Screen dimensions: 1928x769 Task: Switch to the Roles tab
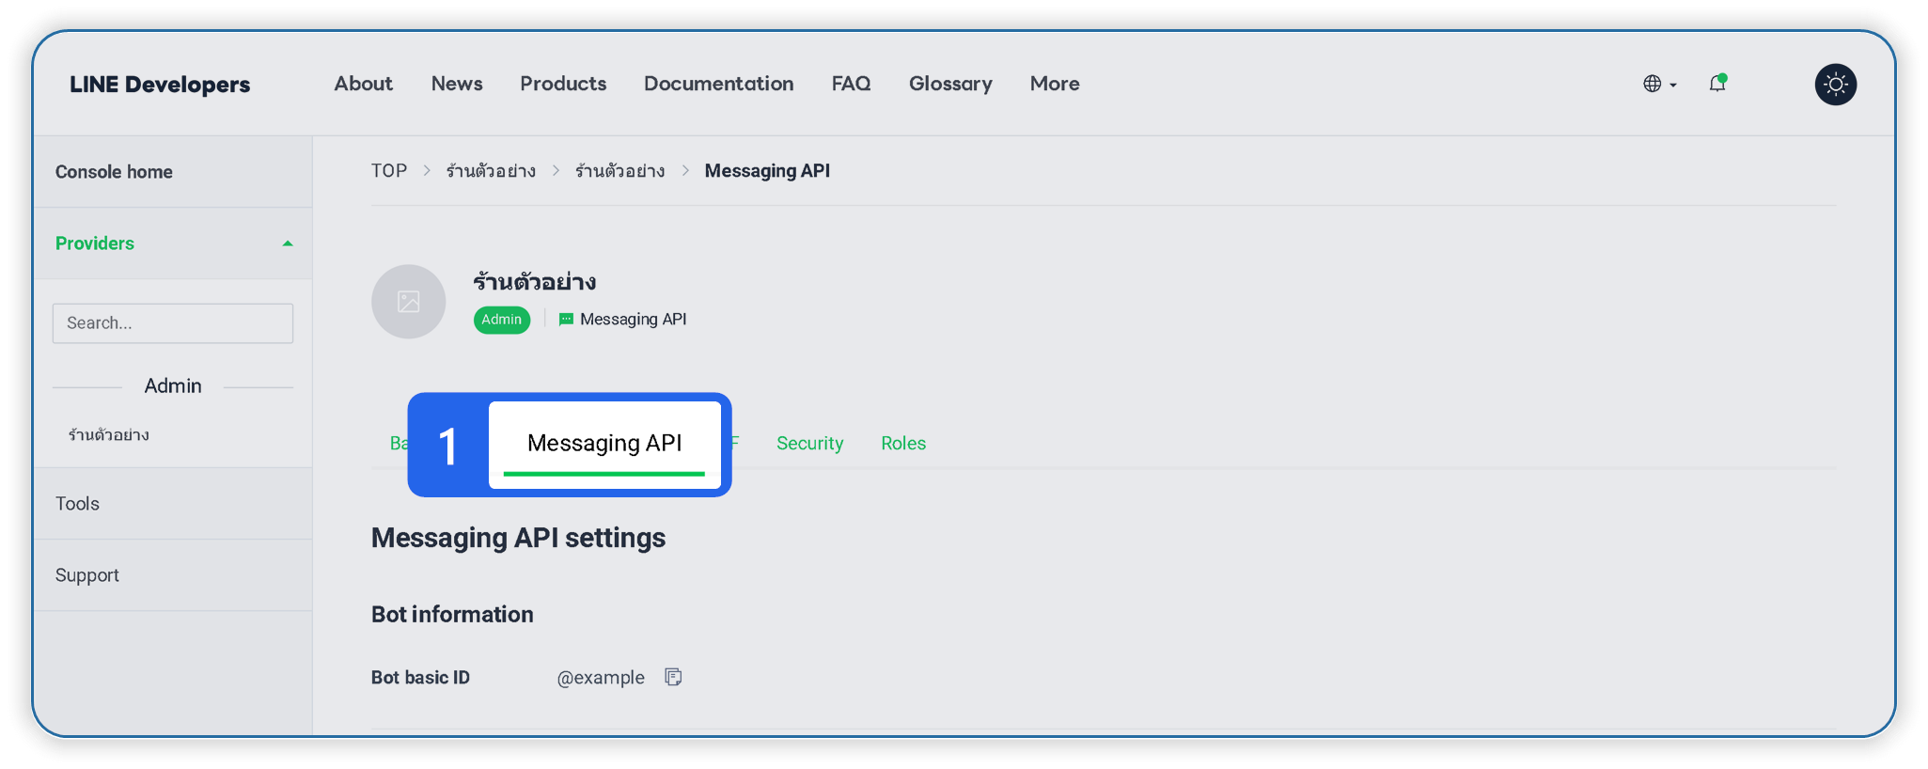[903, 444]
